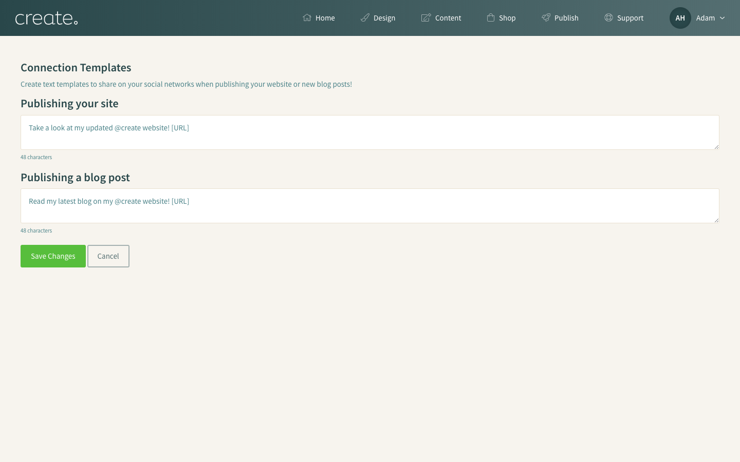Click the rocket icon beside Publish

546,18
